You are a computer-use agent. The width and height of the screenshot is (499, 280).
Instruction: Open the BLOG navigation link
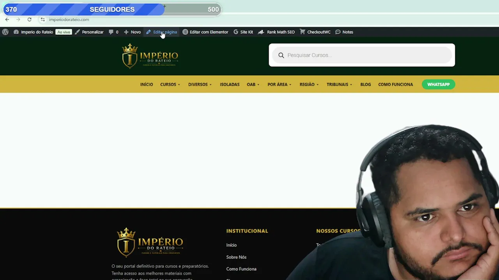tap(366, 84)
